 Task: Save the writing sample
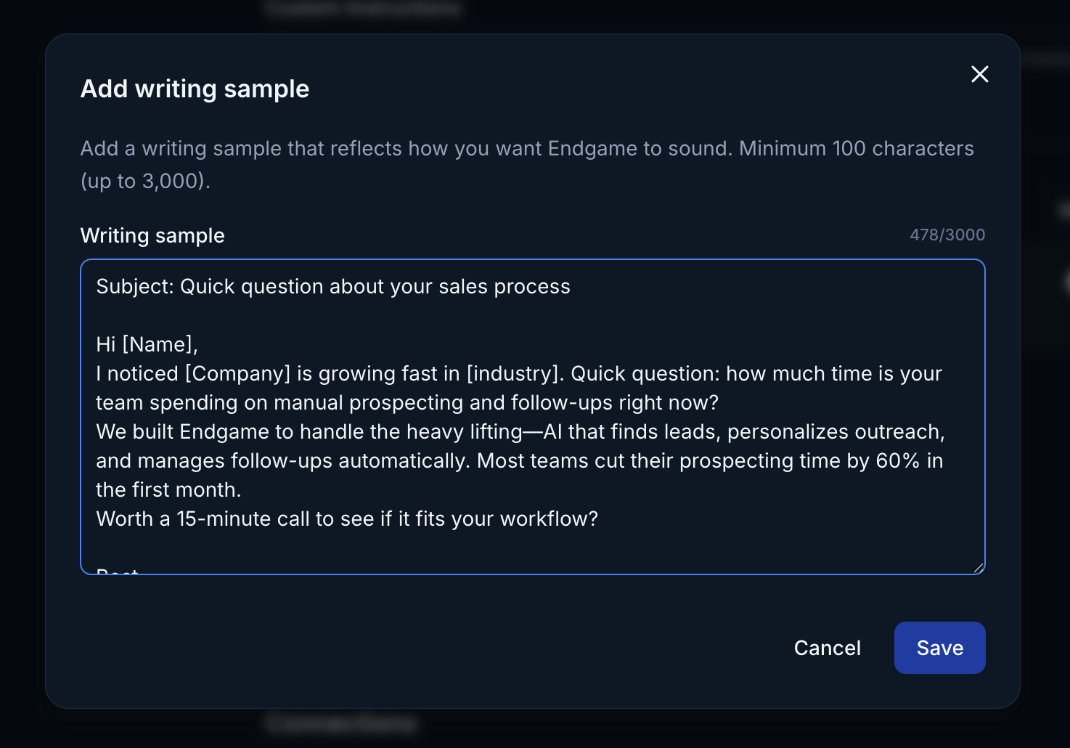click(x=939, y=647)
